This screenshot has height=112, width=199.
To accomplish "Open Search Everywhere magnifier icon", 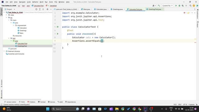I will click(x=190, y=6).
